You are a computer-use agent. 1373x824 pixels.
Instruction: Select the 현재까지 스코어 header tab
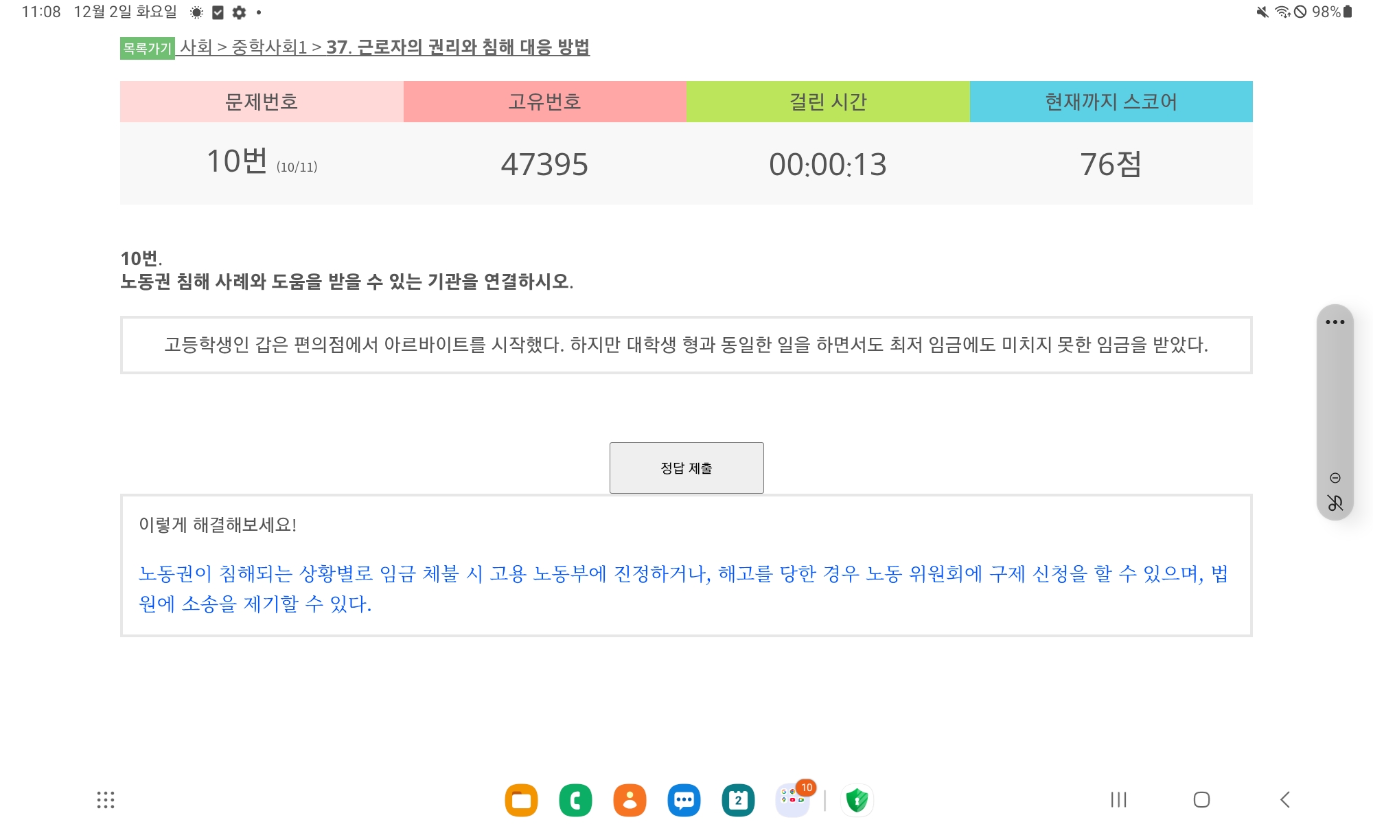(x=1111, y=102)
